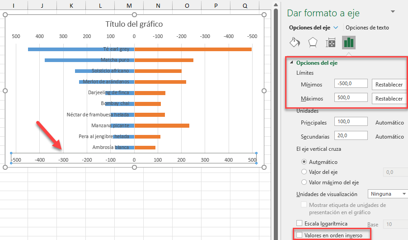Select column header Q
408x240 pixels.
click(x=245, y=5)
